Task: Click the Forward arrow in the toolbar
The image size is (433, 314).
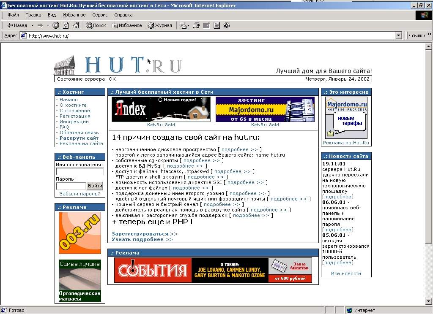Action: pos(40,25)
